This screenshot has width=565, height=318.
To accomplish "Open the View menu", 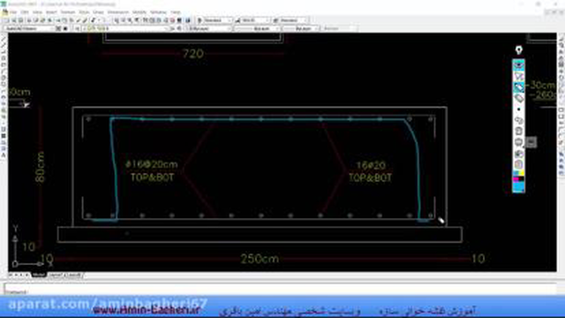I will click(x=37, y=12).
